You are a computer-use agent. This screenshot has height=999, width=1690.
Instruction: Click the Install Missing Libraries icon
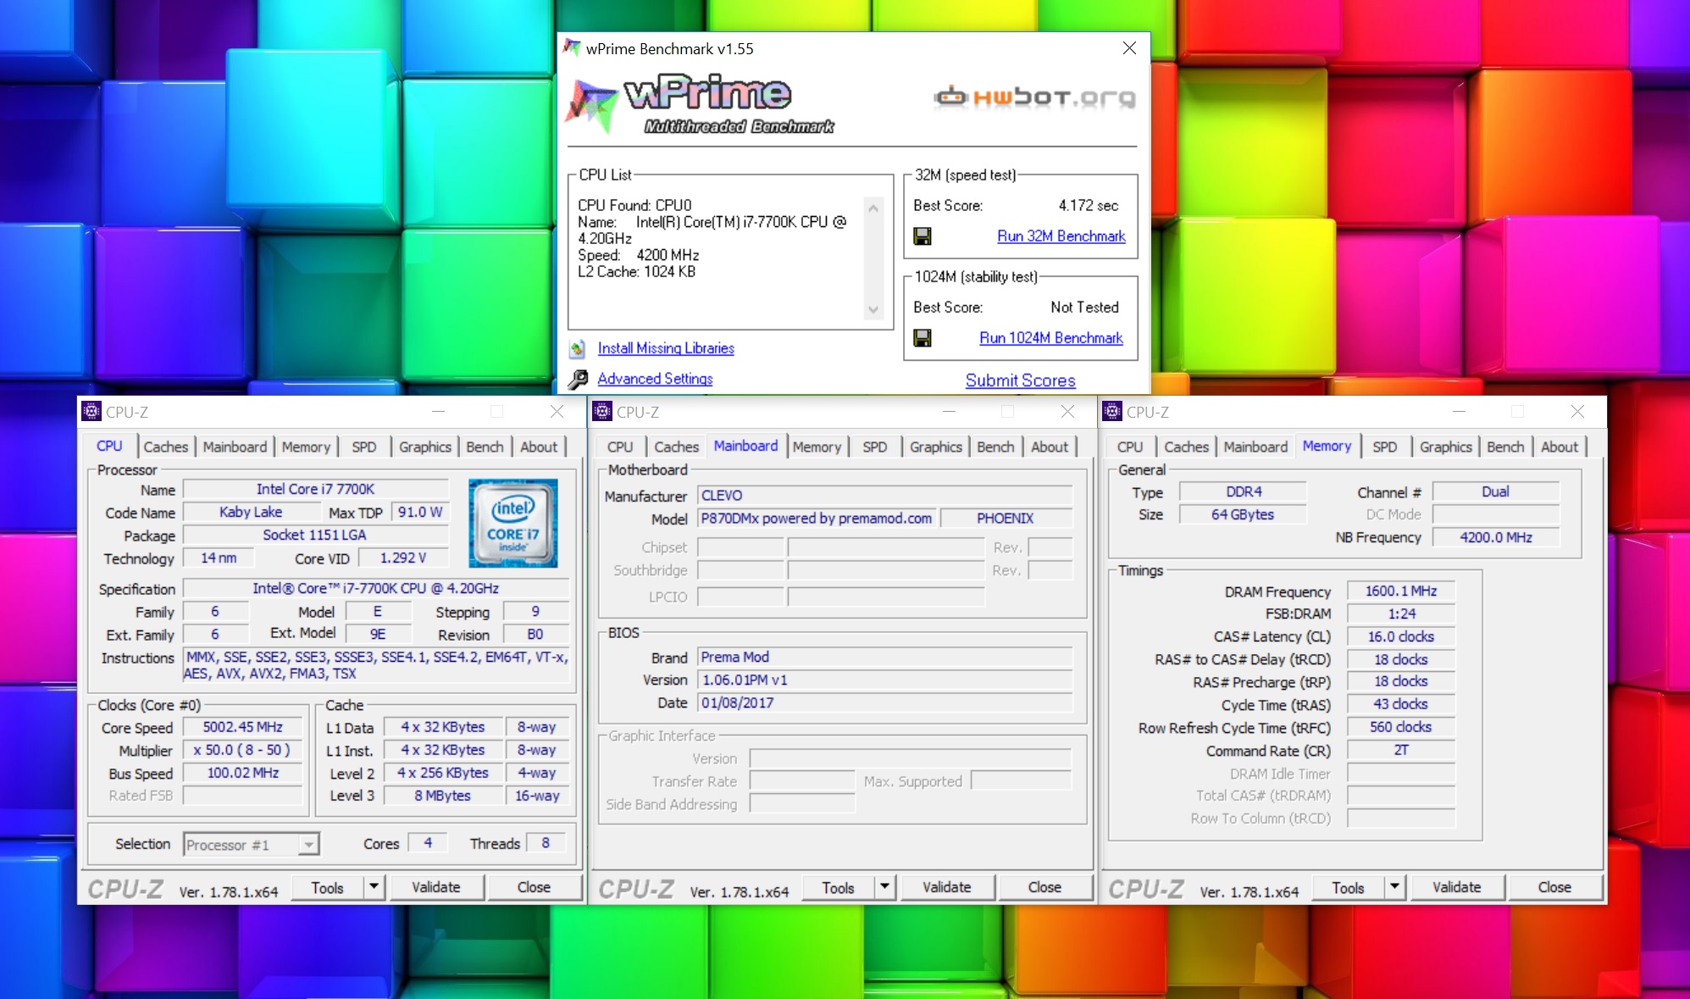click(x=578, y=348)
